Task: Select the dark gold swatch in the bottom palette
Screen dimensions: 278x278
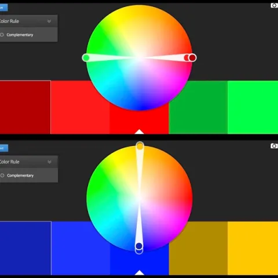Action: point(198,248)
